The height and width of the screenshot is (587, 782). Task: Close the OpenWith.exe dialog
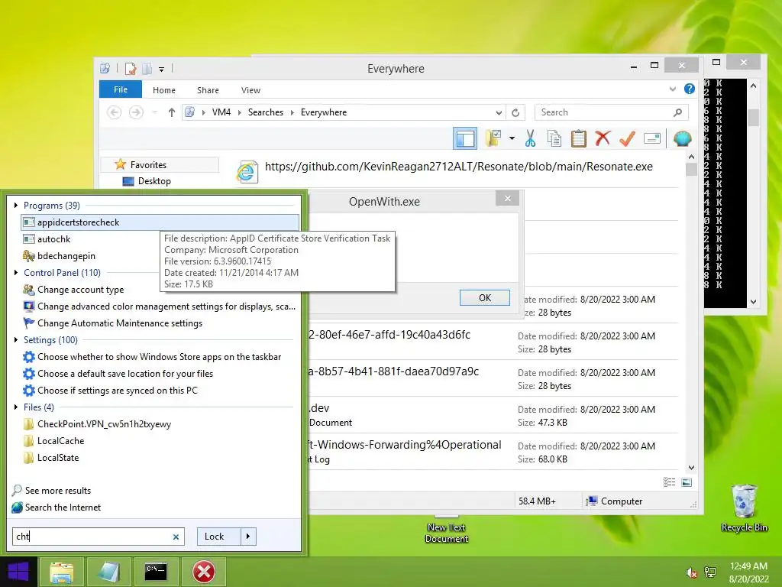coord(508,199)
